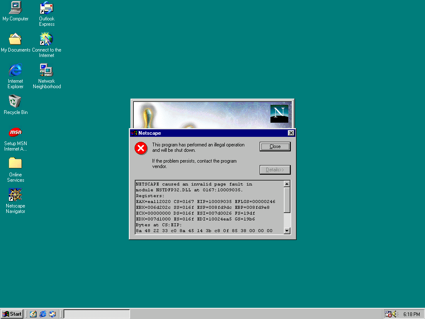The image size is (425, 319).
Task: Select the Network Neighborhood icon
Action: click(47, 76)
